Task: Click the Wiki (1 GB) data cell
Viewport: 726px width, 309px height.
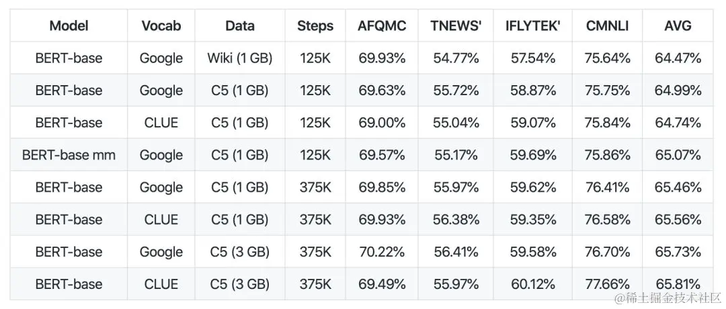Action: tap(240, 58)
